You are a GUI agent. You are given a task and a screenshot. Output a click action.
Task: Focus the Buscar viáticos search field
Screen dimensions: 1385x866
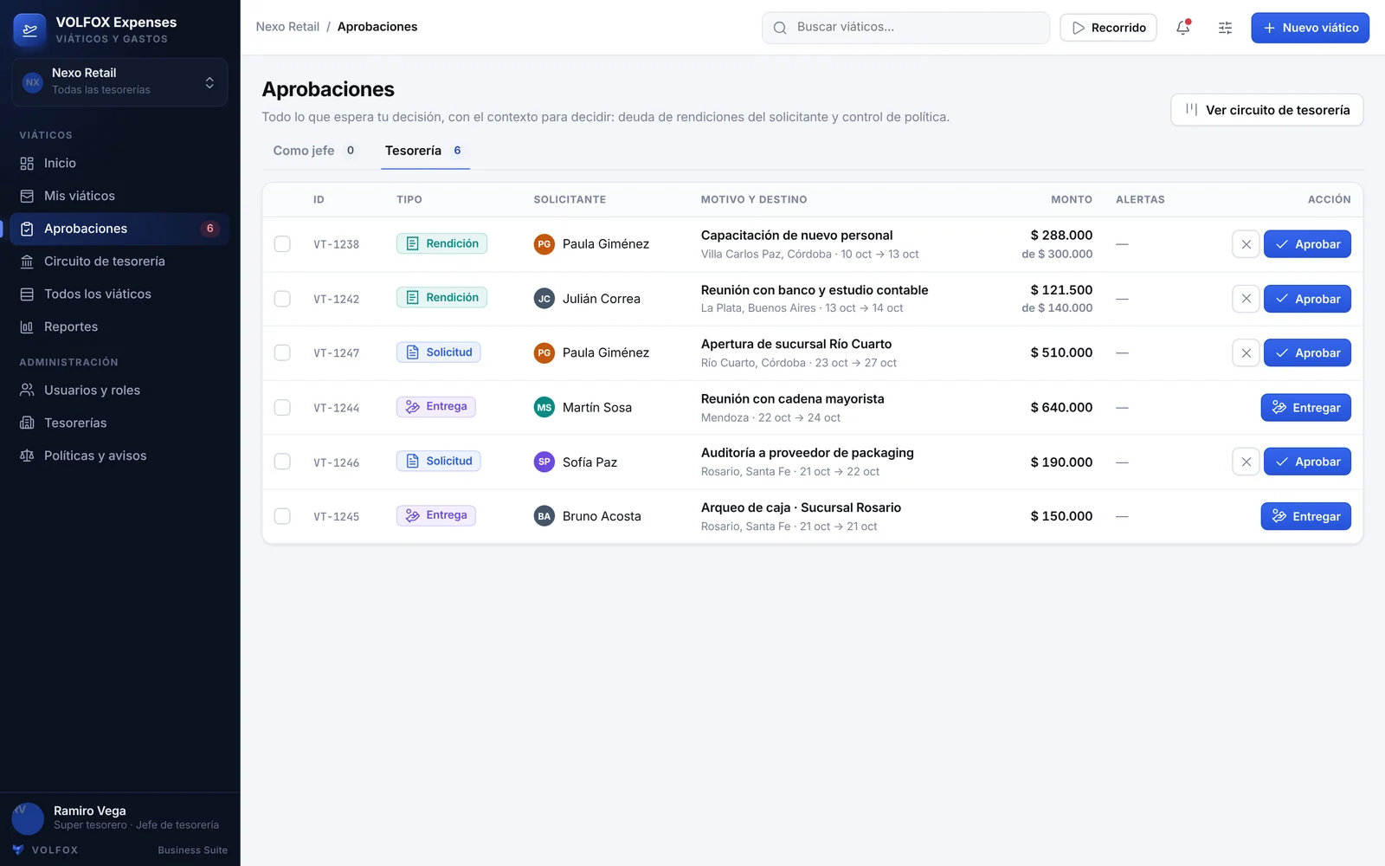[905, 28]
